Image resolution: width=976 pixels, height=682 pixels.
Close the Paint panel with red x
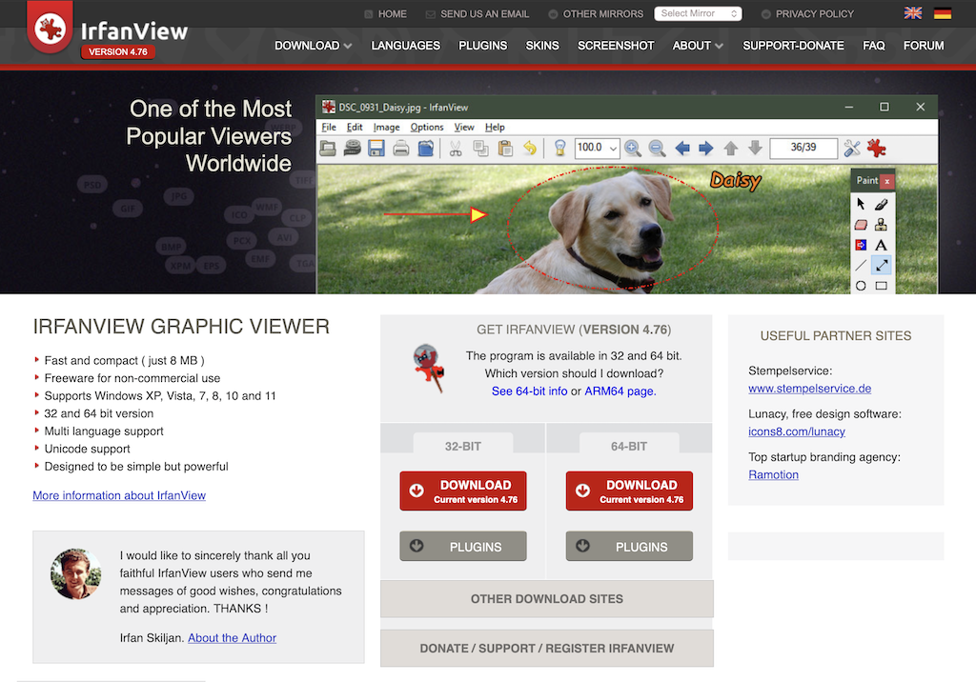[x=887, y=181]
